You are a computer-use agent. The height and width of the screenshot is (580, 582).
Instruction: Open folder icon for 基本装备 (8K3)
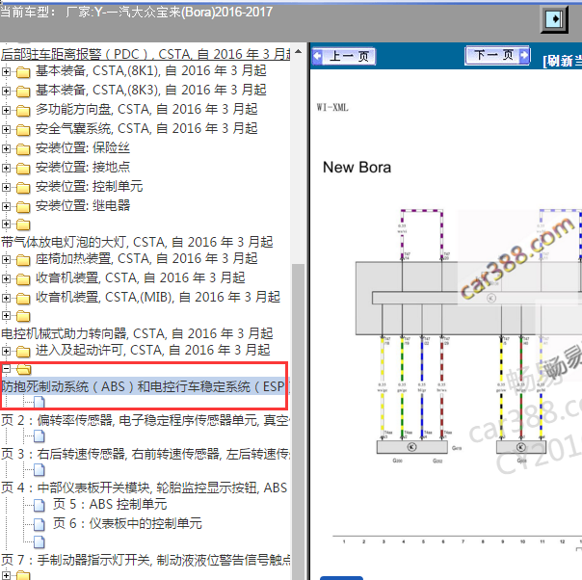tap(23, 91)
